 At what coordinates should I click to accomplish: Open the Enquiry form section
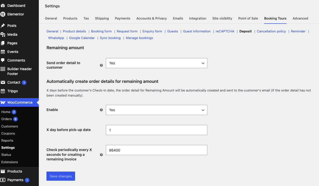pos(152,31)
